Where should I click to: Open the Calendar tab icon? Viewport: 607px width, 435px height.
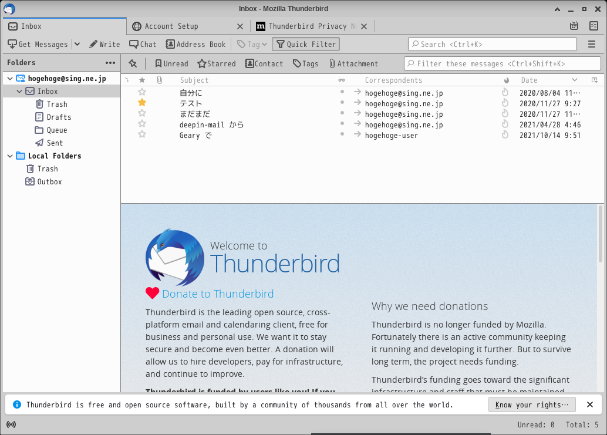coord(574,26)
